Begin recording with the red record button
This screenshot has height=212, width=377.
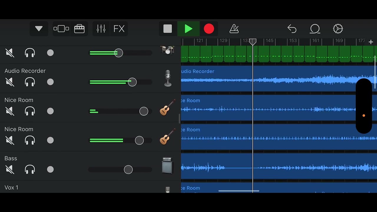click(209, 29)
